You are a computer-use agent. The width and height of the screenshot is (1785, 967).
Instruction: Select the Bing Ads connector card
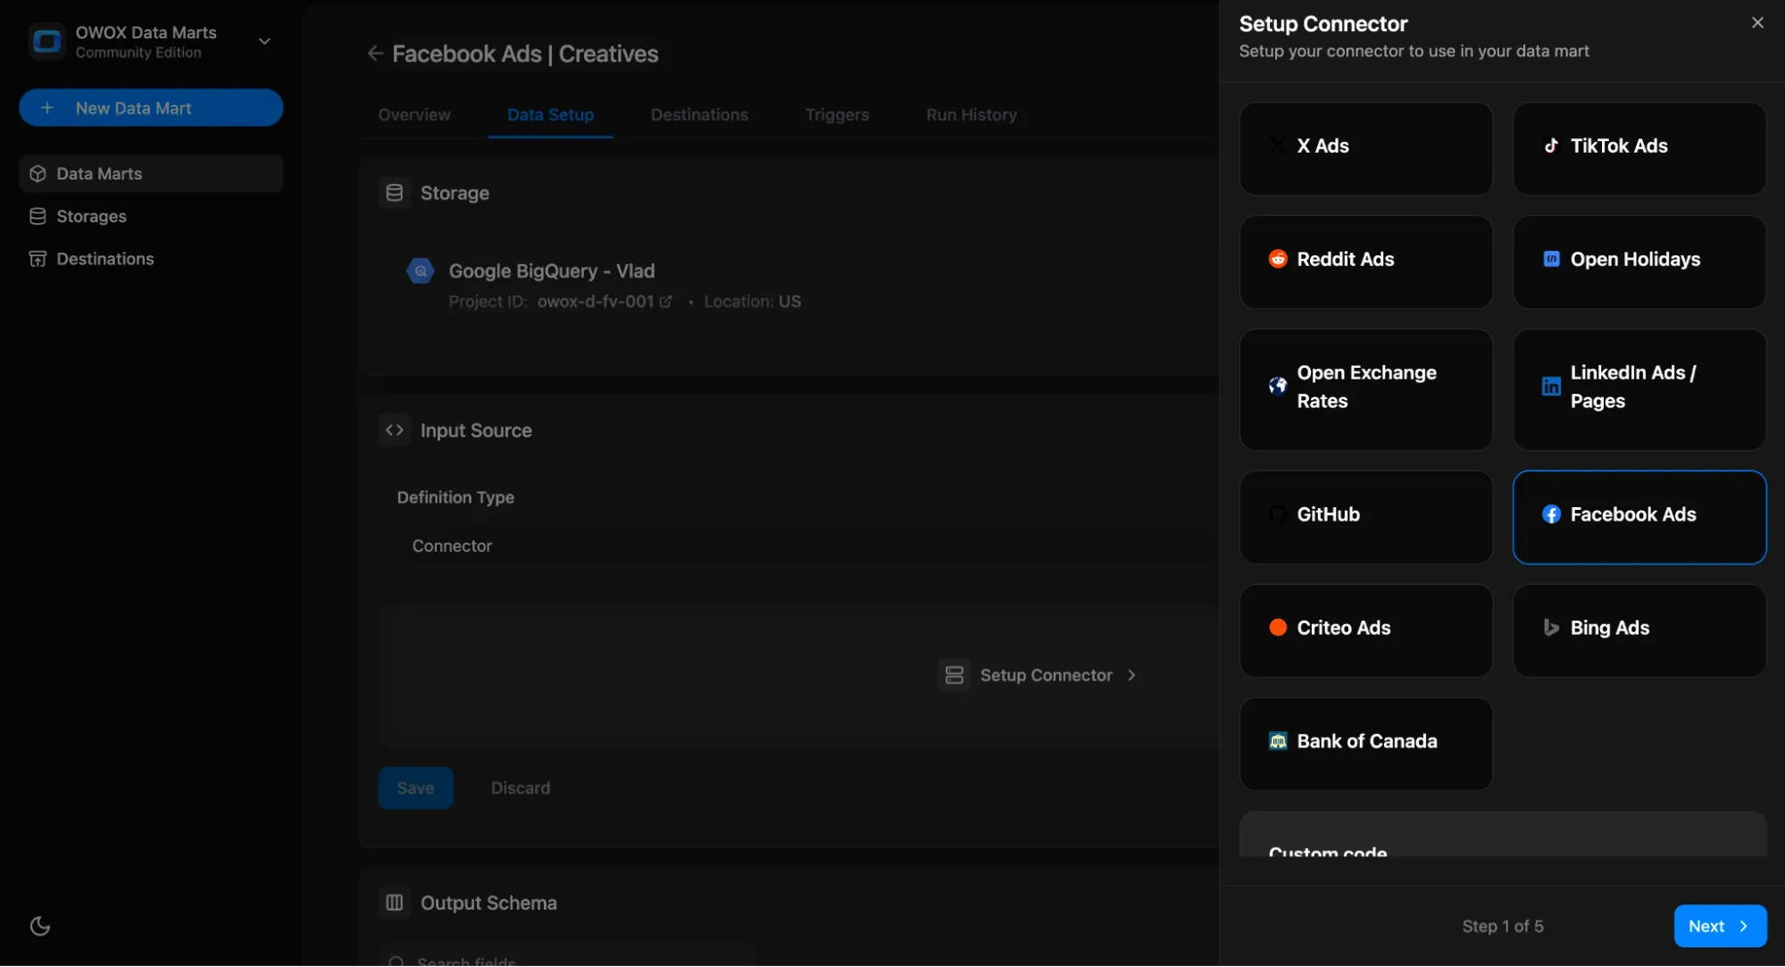pos(1639,630)
